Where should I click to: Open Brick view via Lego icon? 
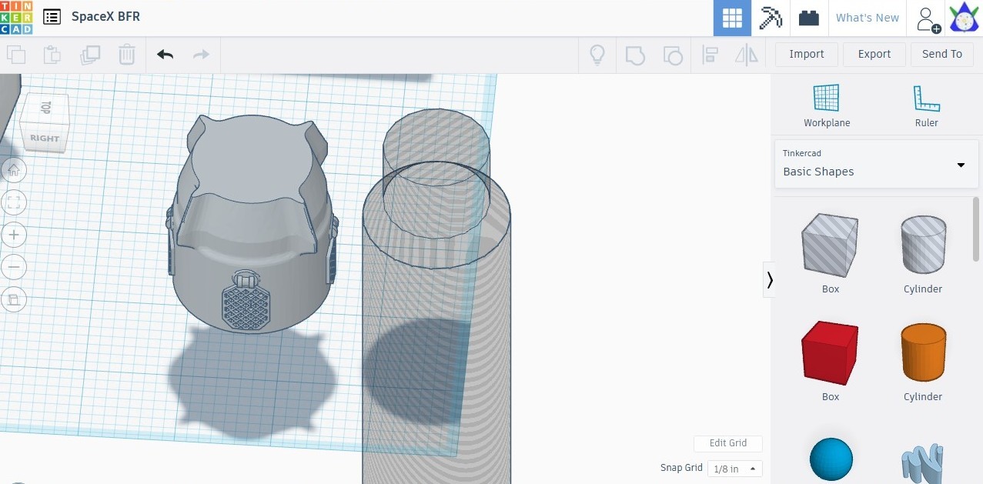[808, 17]
